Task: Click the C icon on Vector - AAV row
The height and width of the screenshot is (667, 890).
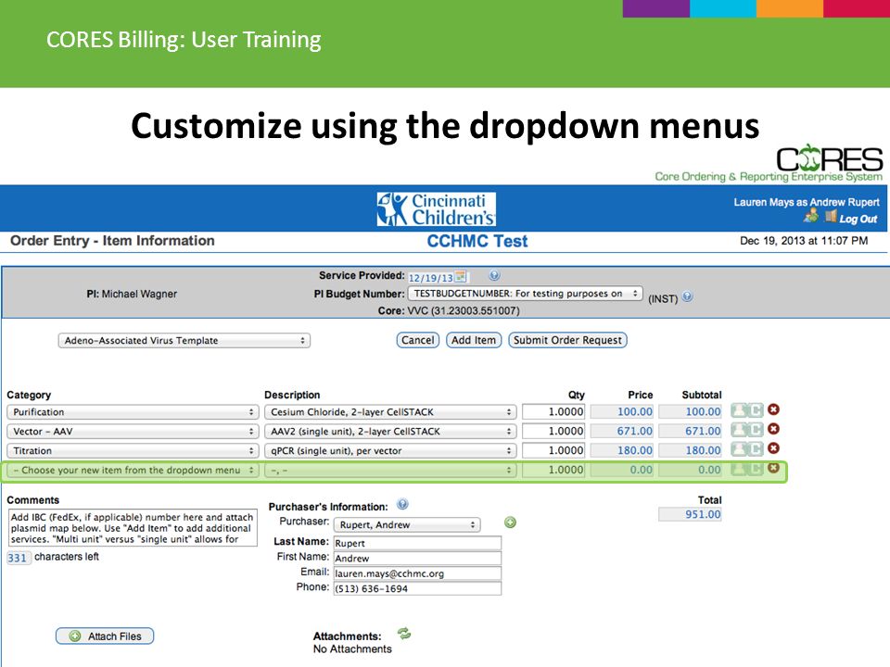Action: [756, 429]
